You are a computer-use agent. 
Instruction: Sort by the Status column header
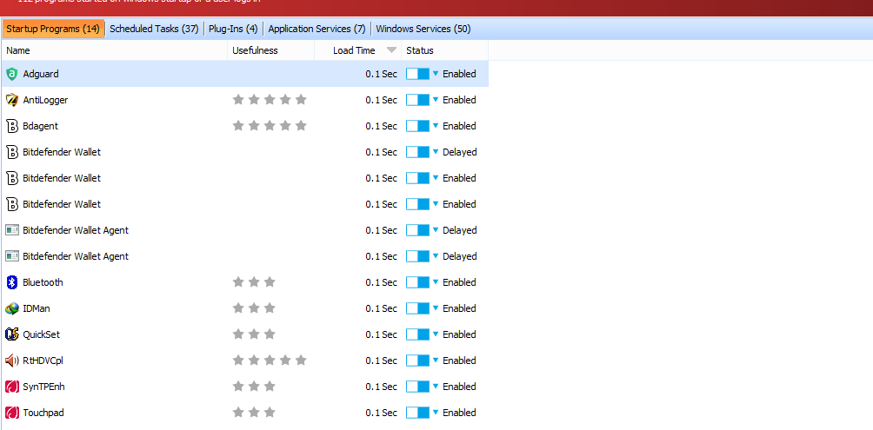[x=445, y=50]
